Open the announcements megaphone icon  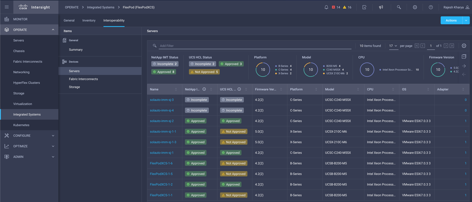(381, 7)
